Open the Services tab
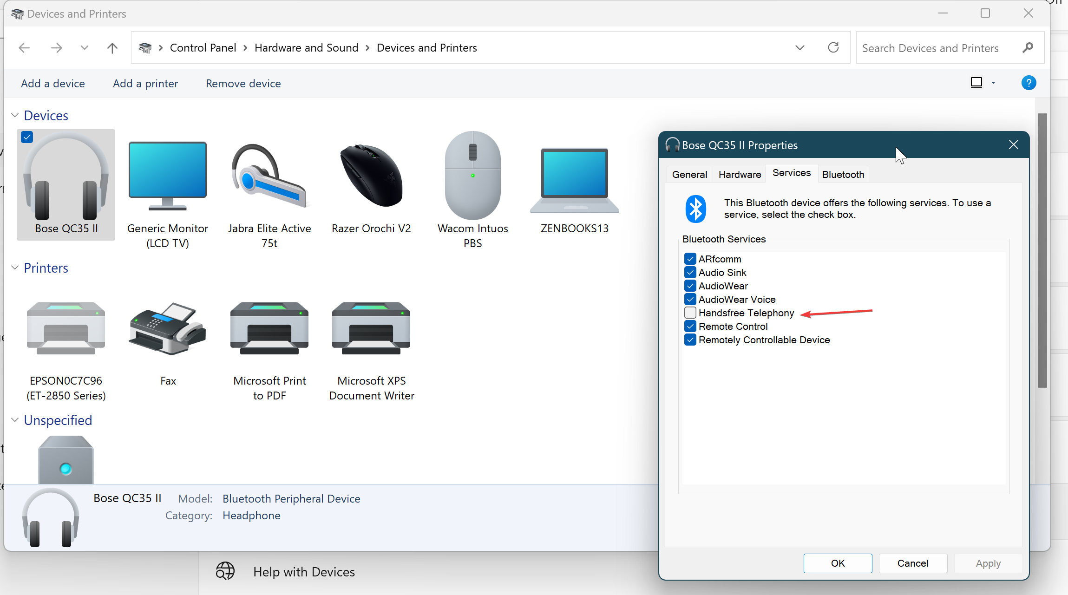Screen dimensions: 1068x595 tap(792, 173)
